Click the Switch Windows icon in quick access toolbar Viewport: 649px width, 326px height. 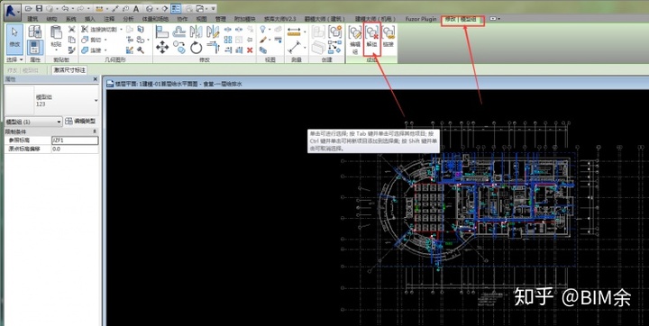tap(201, 9)
